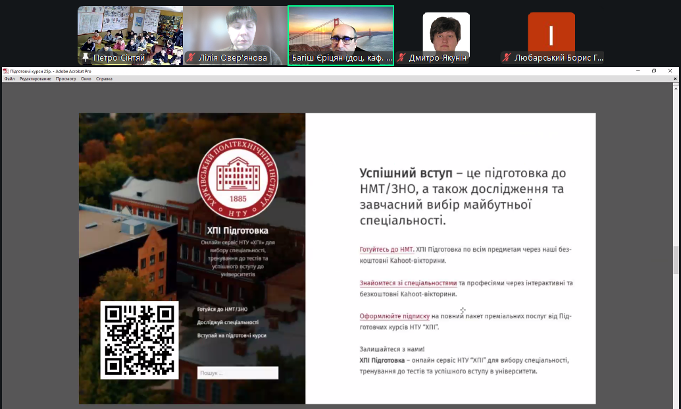Click muted microphone icon of Дмитро Якунін
681x409 pixels.
coord(401,57)
